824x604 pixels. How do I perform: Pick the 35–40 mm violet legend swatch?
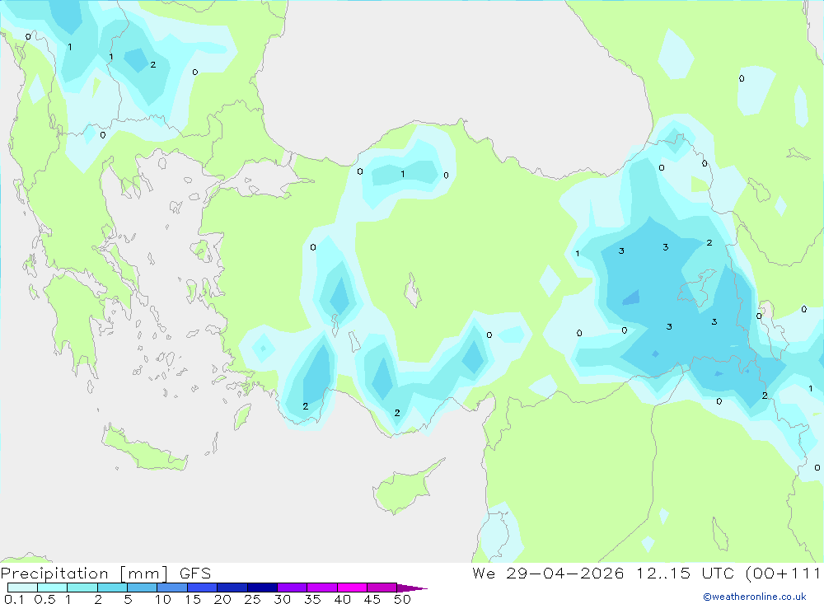point(322,588)
